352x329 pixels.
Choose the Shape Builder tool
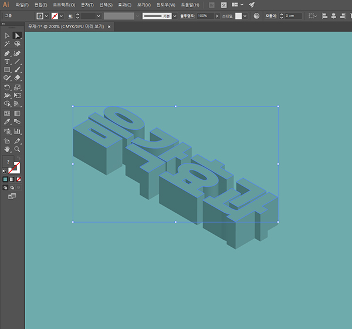[x=7, y=103]
